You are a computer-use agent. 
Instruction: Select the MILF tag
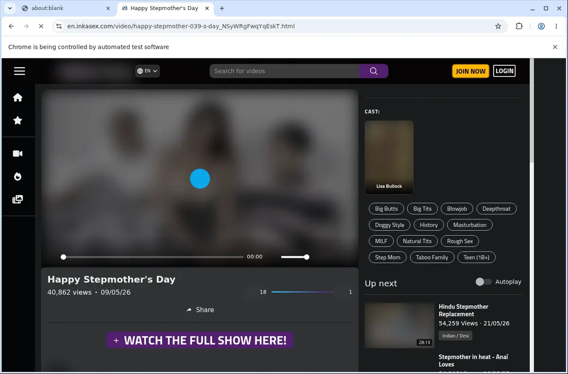click(381, 241)
